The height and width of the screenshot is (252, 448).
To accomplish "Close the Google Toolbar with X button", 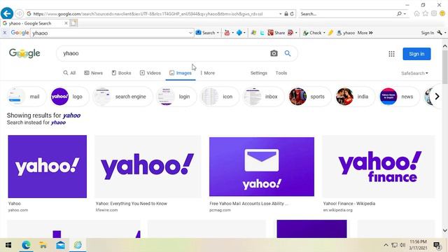I will (x=5, y=33).
